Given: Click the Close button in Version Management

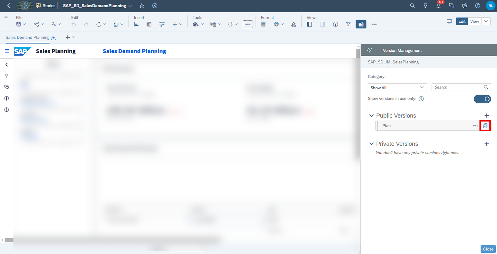Looking at the screenshot, I should [488, 249].
